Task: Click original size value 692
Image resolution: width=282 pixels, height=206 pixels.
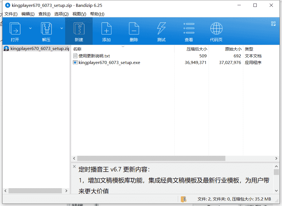Action: (237, 56)
